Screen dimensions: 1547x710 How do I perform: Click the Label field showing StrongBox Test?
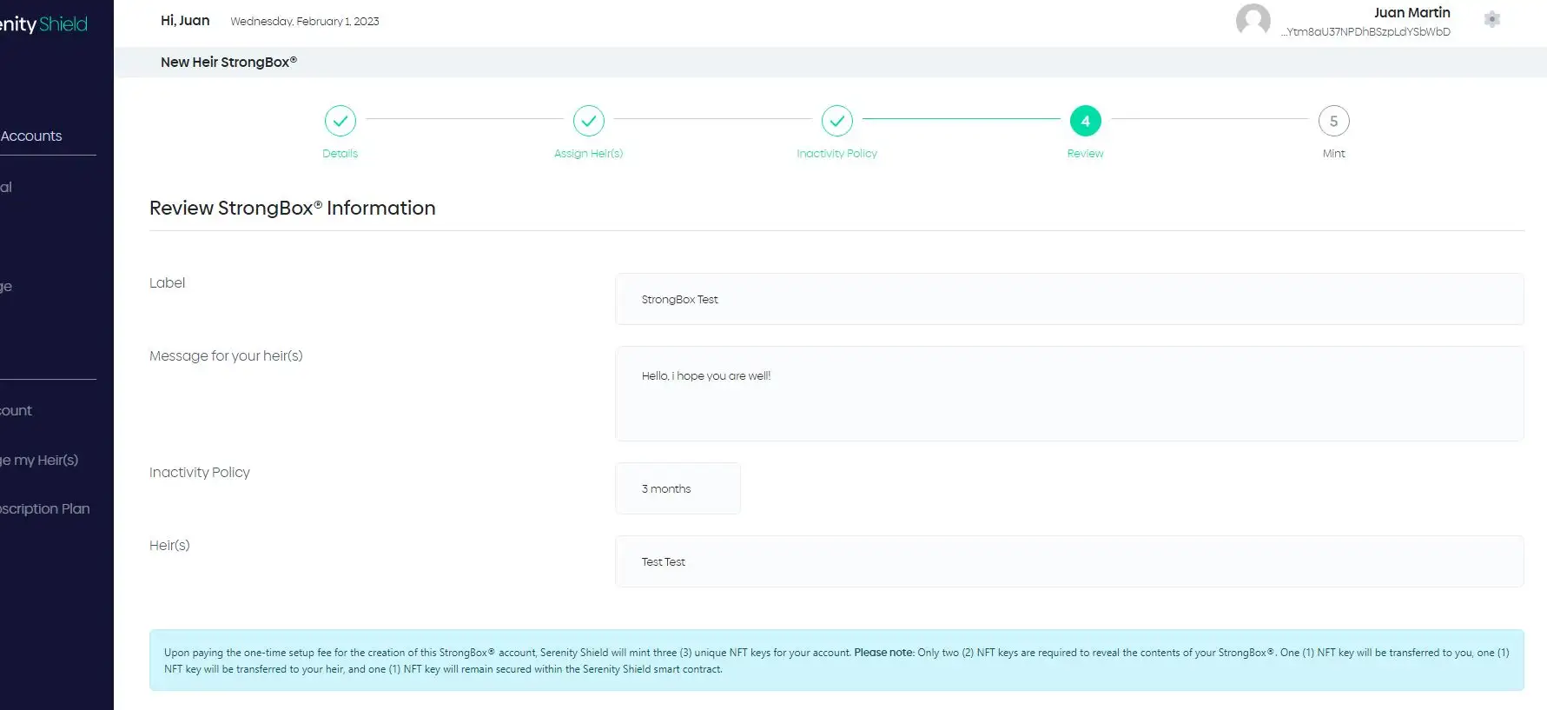point(1068,299)
